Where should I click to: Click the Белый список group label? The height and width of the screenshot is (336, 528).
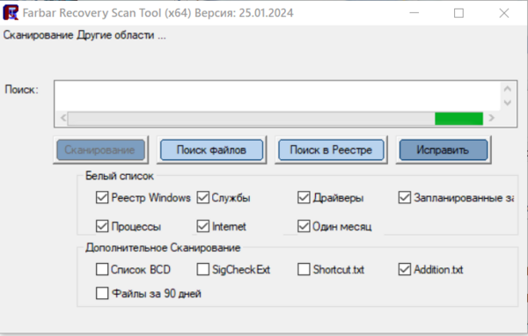[120, 176]
